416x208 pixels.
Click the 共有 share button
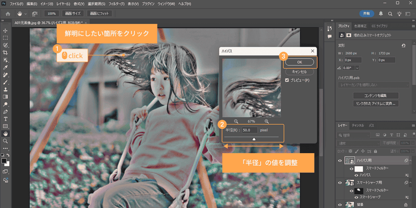[367, 13]
